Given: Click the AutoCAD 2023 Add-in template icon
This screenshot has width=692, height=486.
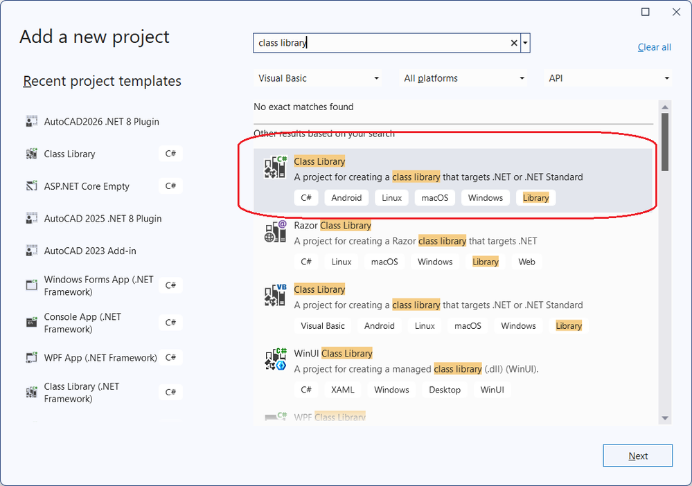Looking at the screenshot, I should click(x=31, y=251).
